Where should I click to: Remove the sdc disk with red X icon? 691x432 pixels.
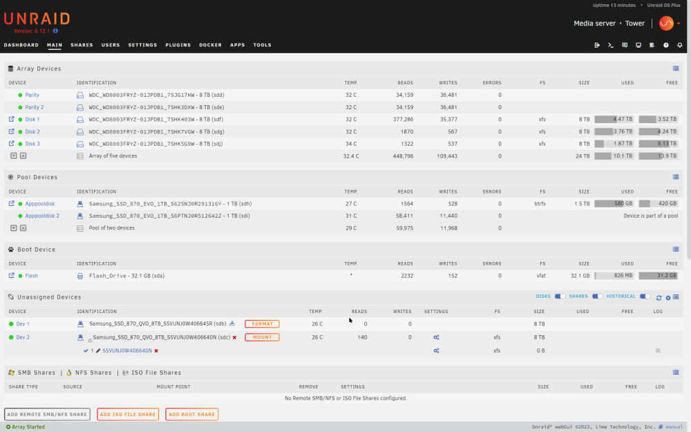pos(234,338)
